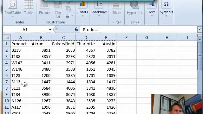This screenshot has width=203, height=114.
Task: Click cell containing B139
Action: click(x=21, y=50)
